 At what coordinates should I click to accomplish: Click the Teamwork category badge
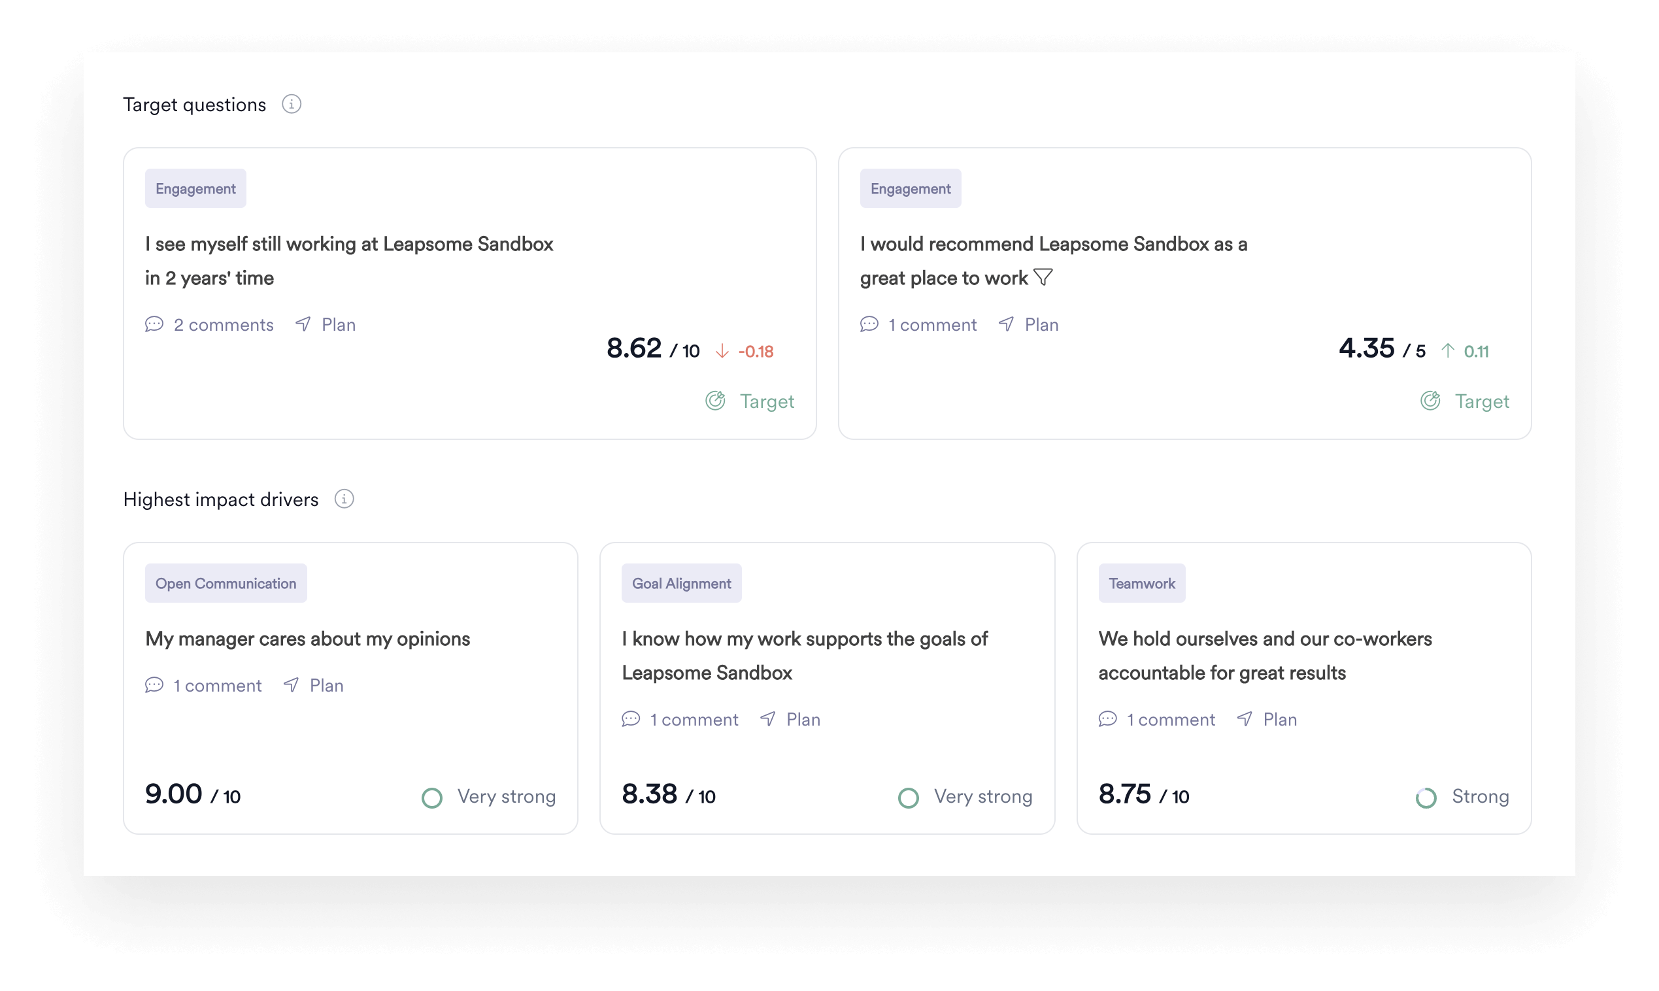point(1140,583)
